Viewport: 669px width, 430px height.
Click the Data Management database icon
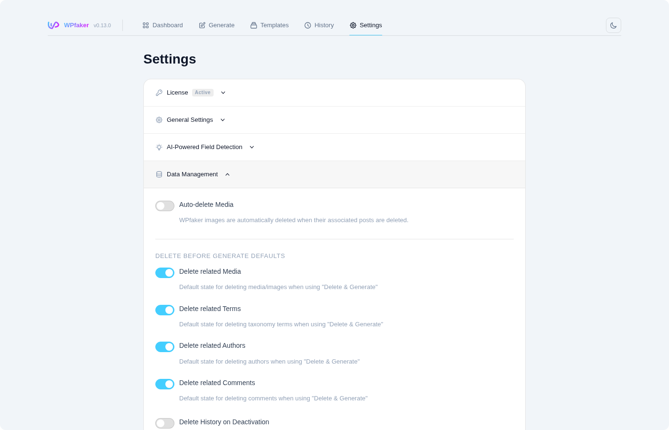[159, 174]
